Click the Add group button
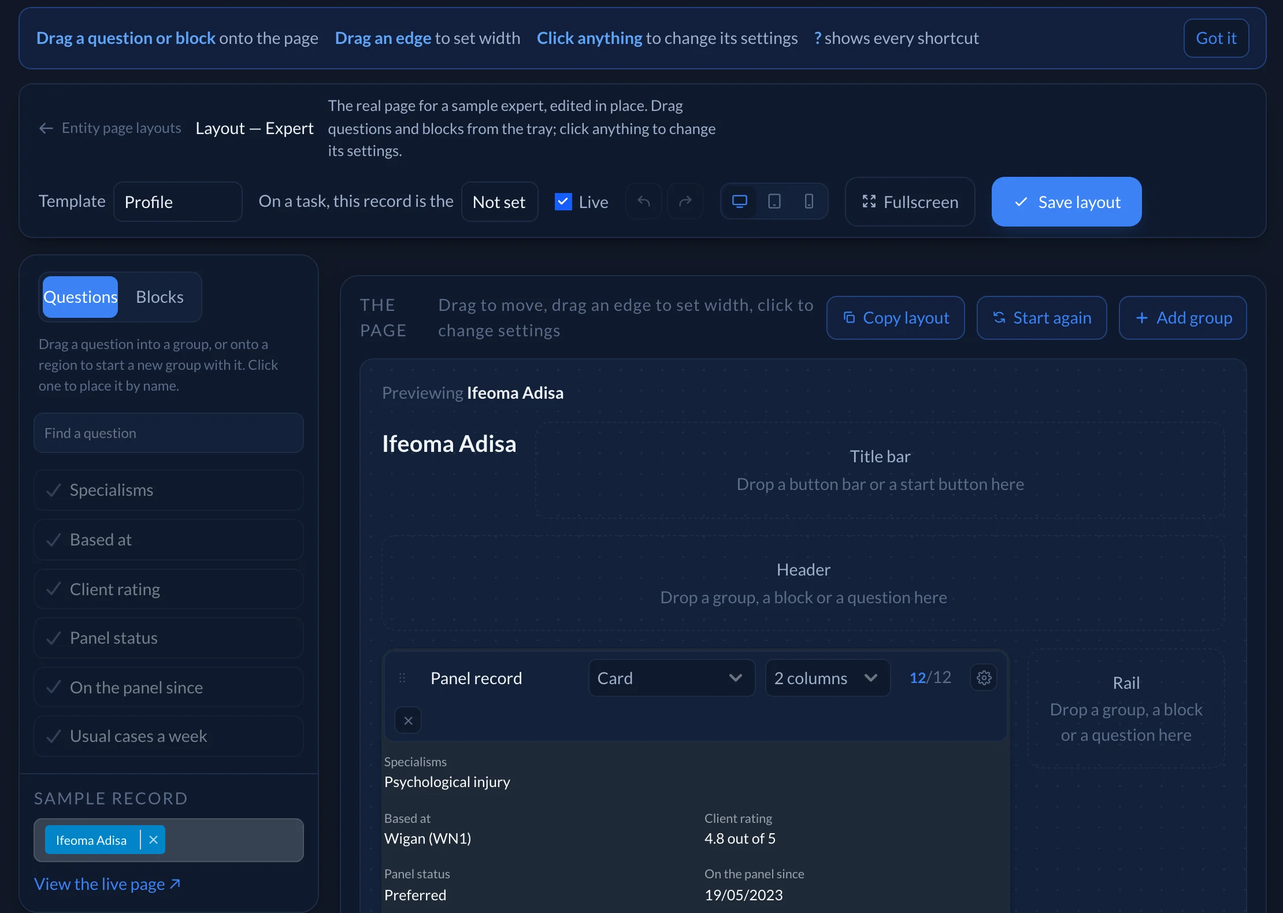Image resolution: width=1283 pixels, height=913 pixels. 1183,318
